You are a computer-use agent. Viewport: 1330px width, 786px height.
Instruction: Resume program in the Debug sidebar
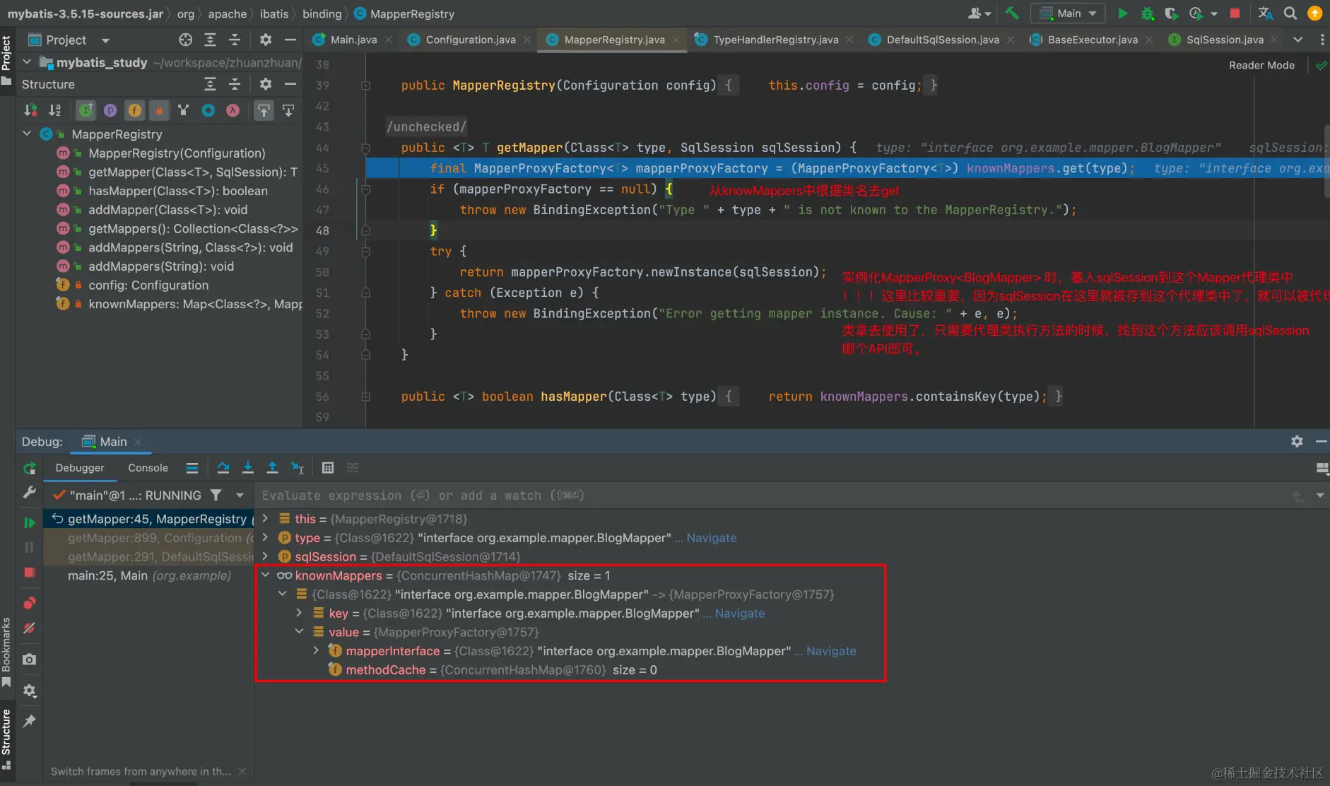[x=29, y=522]
